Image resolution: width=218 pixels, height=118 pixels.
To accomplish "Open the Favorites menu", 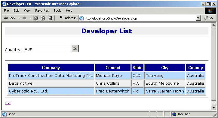I will (x=42, y=11).
